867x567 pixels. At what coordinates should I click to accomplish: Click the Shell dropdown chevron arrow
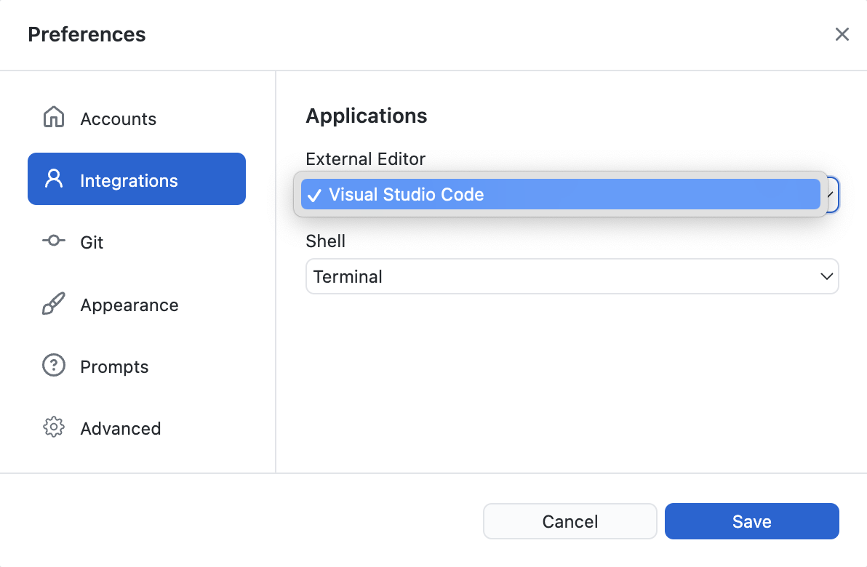pos(827,276)
